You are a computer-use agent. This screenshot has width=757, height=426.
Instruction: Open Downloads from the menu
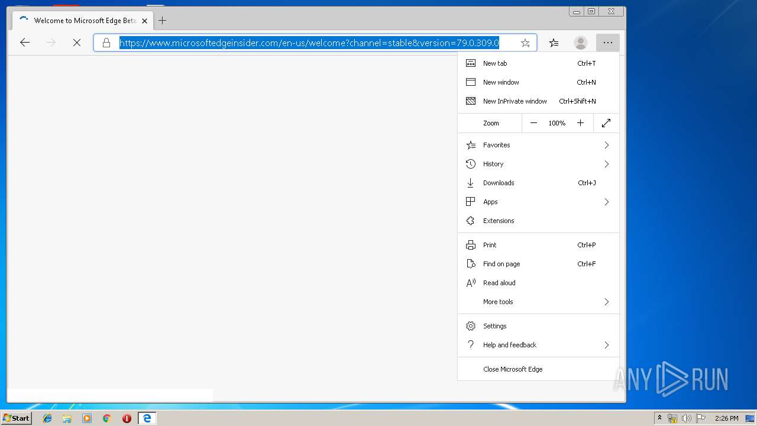[538, 183]
